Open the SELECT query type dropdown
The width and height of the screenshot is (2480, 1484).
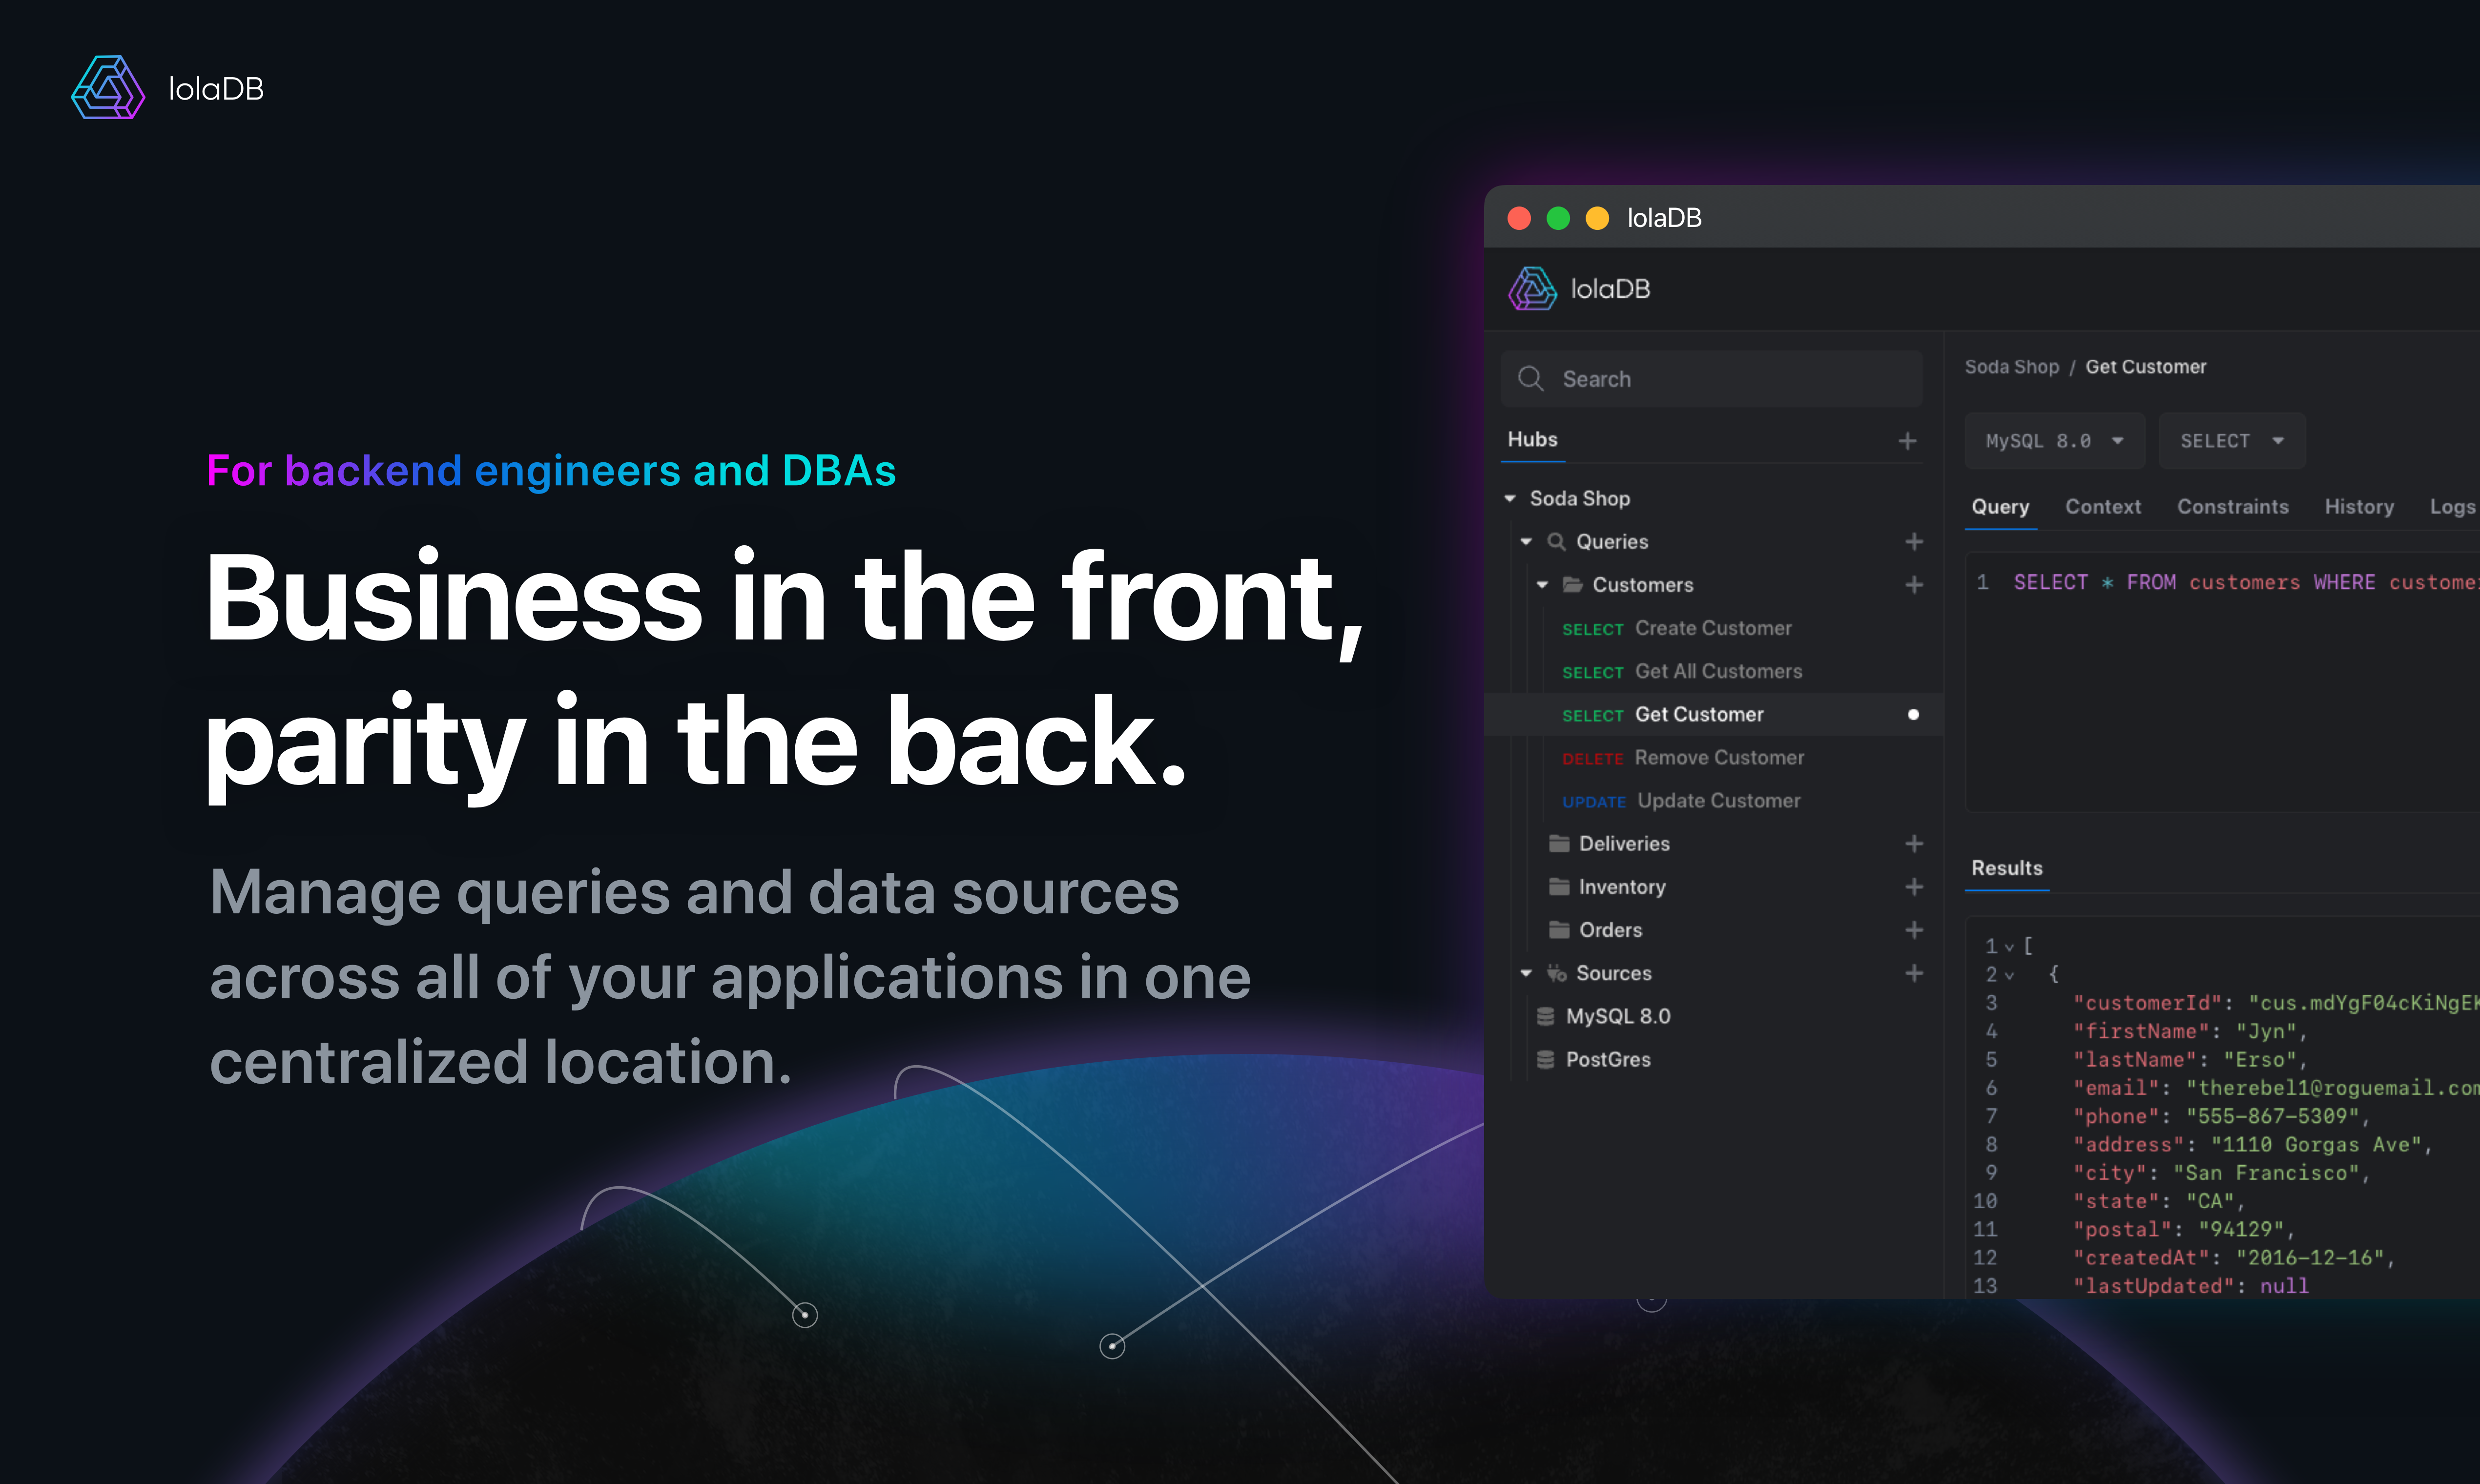pos(2231,441)
